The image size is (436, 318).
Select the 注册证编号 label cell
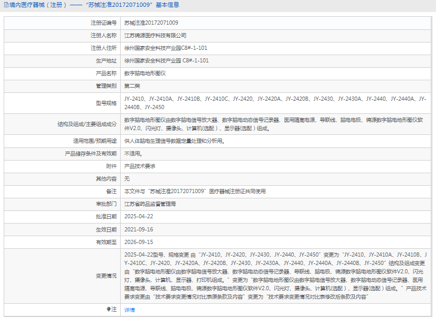[x=62, y=23]
